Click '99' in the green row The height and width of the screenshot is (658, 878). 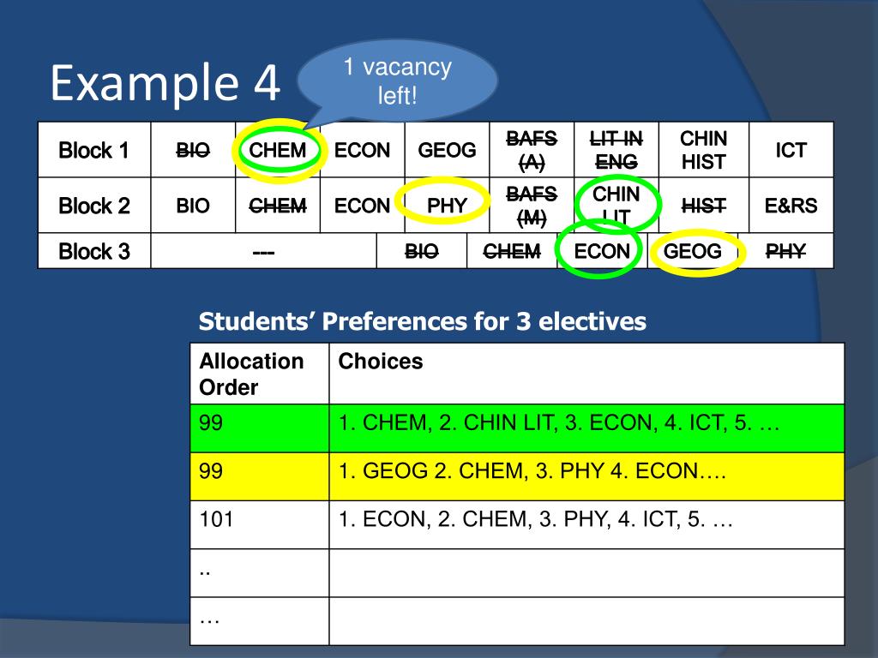tap(259, 428)
